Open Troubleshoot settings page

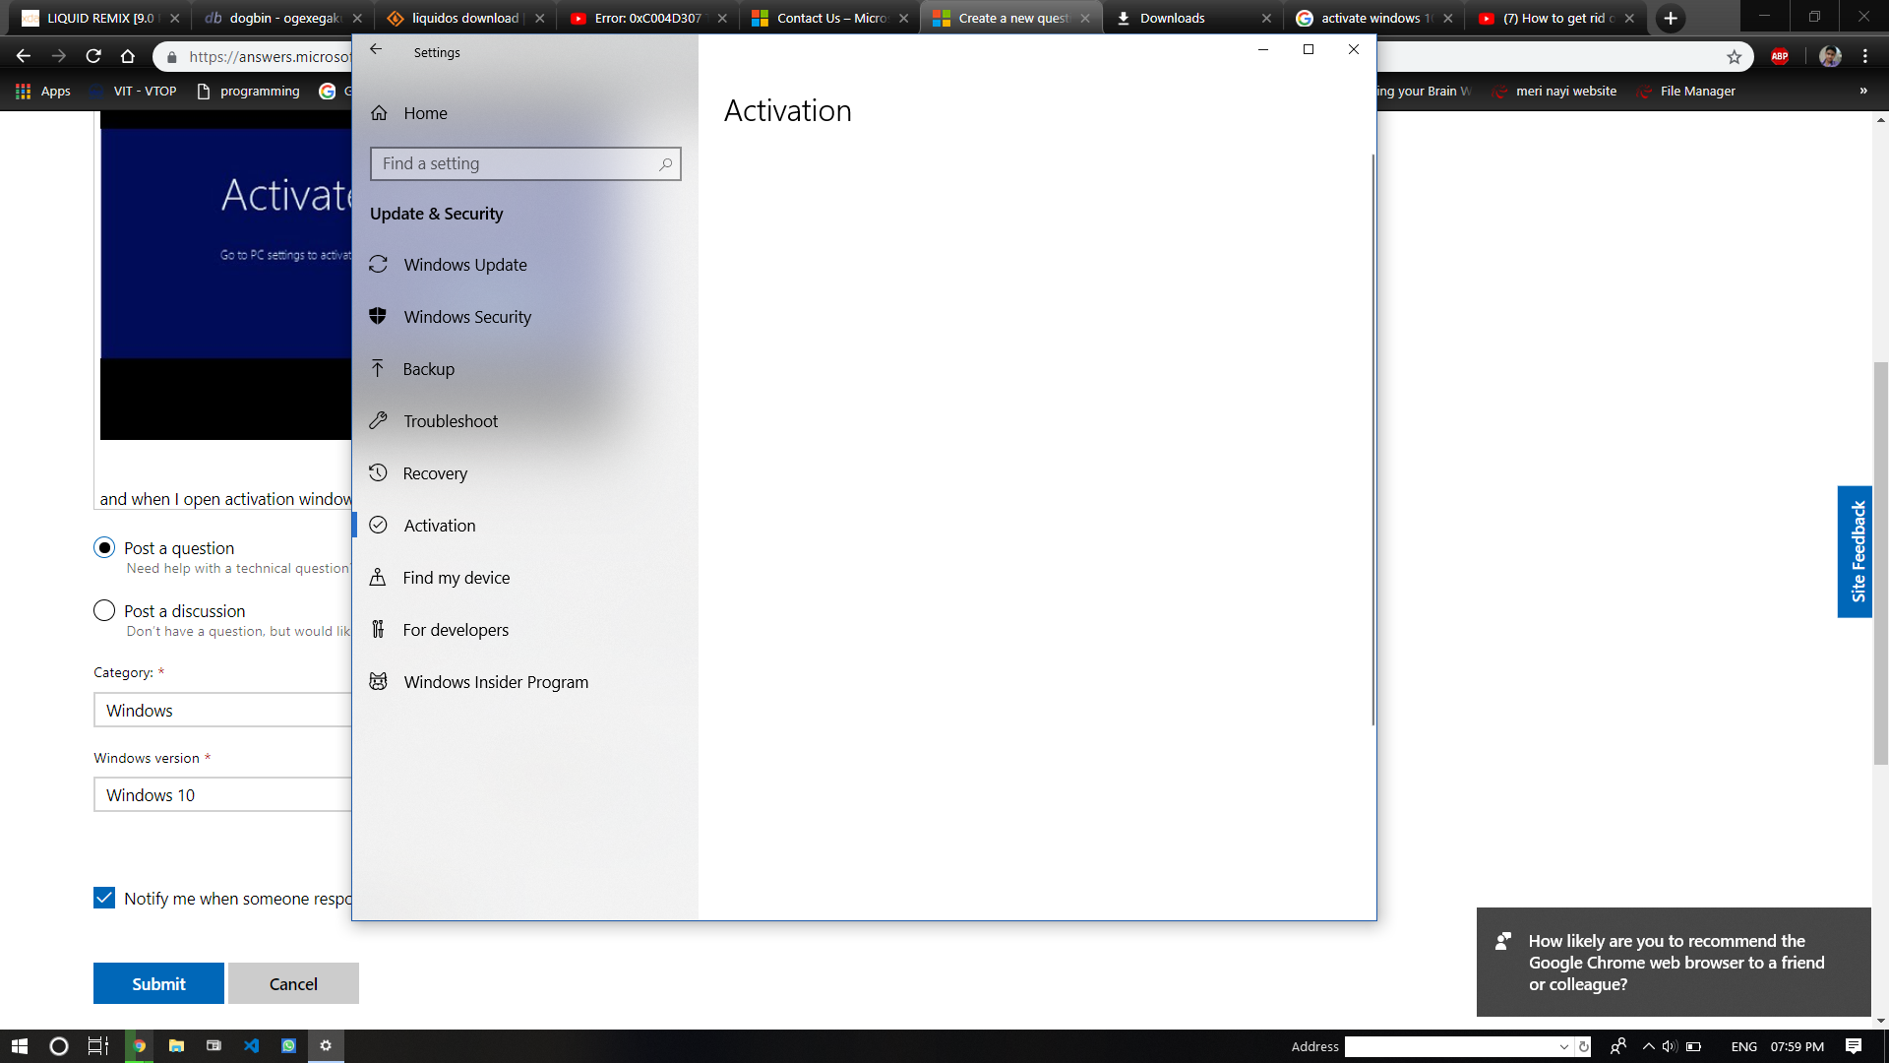451,421
